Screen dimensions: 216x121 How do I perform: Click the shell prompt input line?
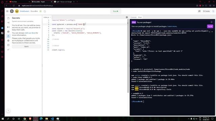[172, 102]
